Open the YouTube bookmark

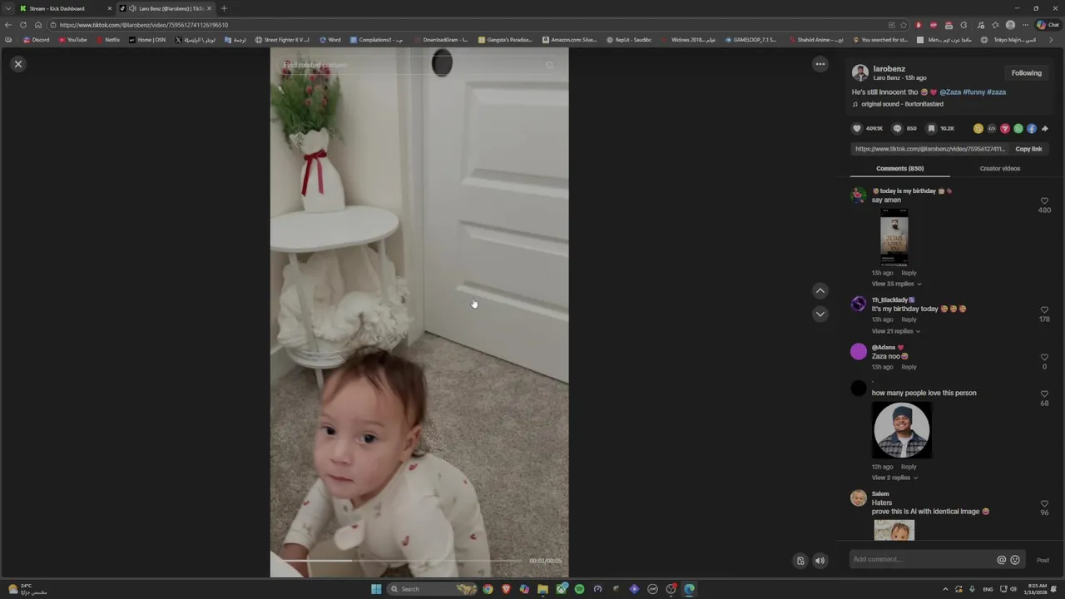[72, 40]
